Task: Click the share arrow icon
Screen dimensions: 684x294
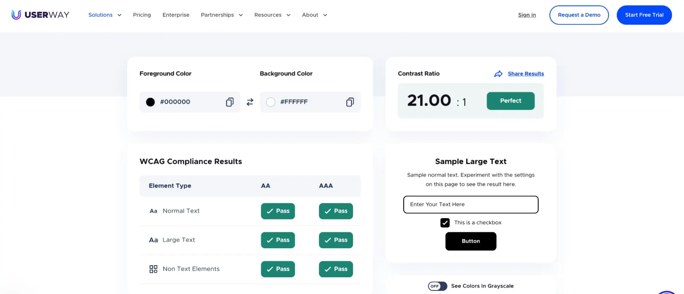Action: 498,74
